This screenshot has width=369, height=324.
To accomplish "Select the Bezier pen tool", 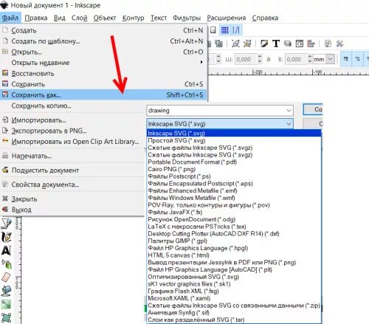I will pyautogui.click(x=6, y=224).
